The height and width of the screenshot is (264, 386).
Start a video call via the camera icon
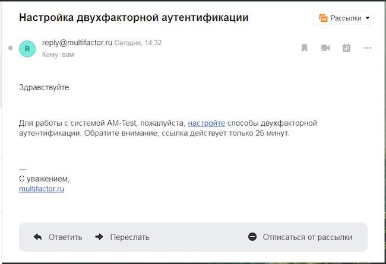tap(325, 48)
